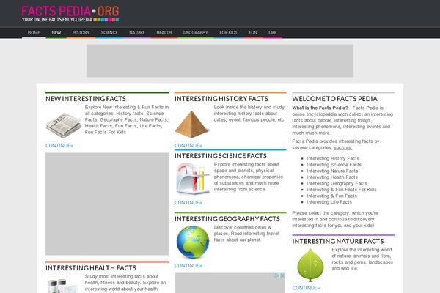
Task: Click the large gray ad box below New Facts
Action: (x=107, y=204)
